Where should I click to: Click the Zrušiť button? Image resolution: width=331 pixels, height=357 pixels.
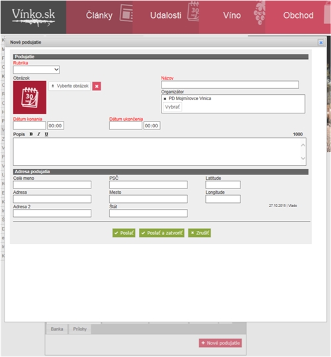point(199,233)
